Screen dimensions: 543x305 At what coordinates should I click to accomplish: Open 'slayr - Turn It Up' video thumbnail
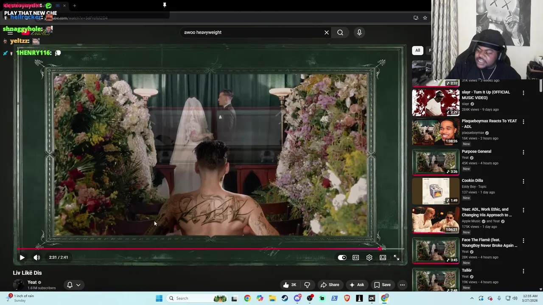(x=436, y=102)
